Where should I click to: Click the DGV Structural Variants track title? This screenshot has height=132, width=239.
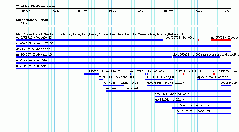[100, 34]
